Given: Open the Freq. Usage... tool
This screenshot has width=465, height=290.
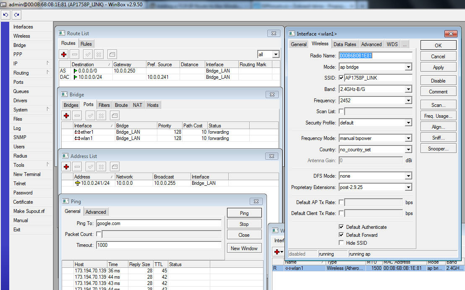Looking at the screenshot, I should [438, 116].
